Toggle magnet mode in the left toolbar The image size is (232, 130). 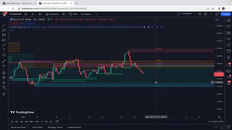(4, 73)
